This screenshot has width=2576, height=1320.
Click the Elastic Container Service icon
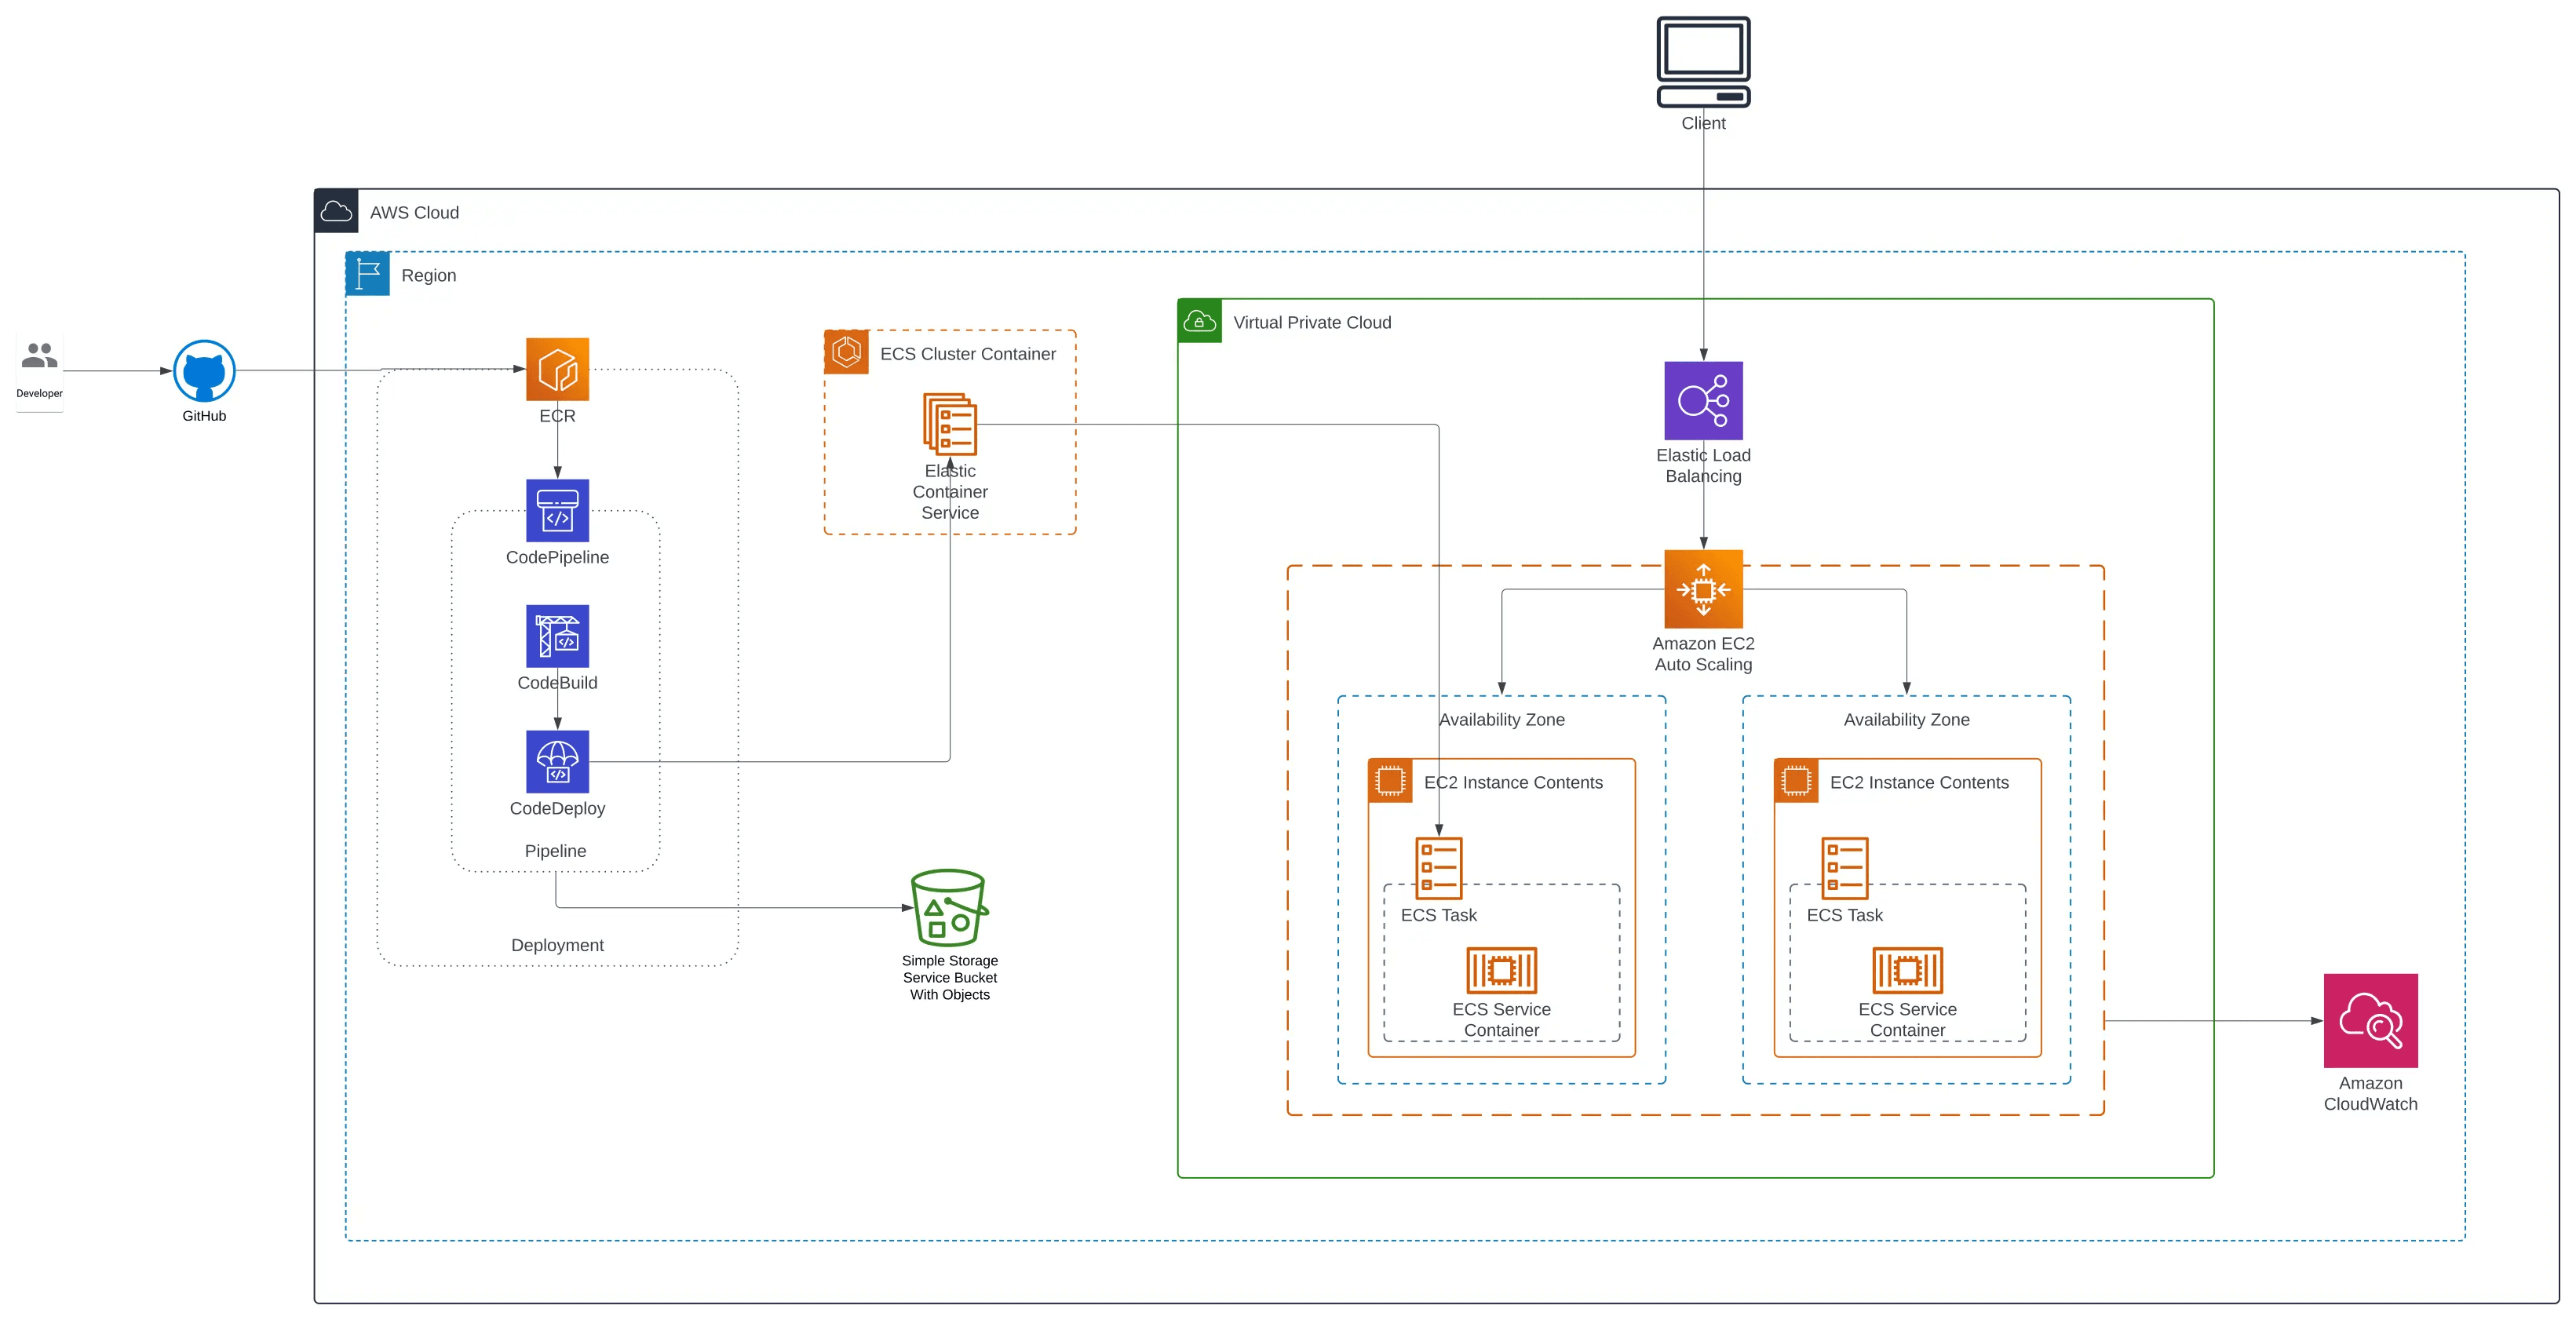(x=949, y=424)
